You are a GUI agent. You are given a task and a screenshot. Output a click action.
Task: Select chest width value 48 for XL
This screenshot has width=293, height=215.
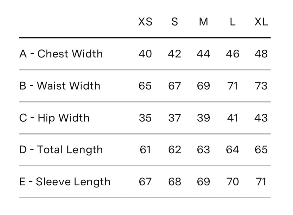coord(261,54)
